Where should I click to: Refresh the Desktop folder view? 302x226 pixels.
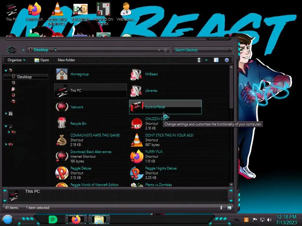point(165,50)
